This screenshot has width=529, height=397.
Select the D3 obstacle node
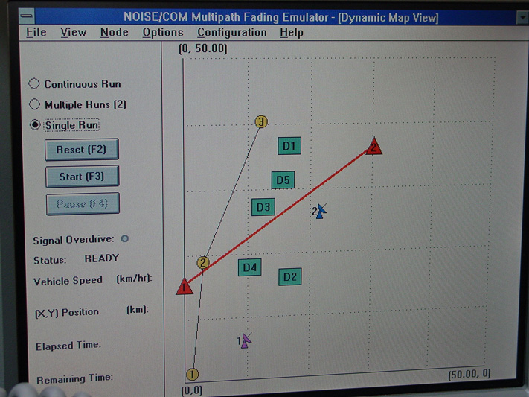click(263, 207)
